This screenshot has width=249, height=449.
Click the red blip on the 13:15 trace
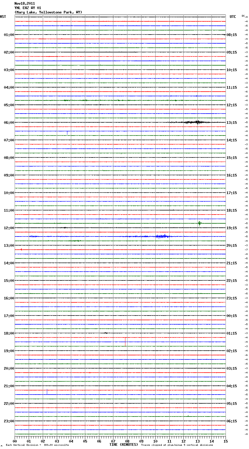pyautogui.click(x=21, y=250)
